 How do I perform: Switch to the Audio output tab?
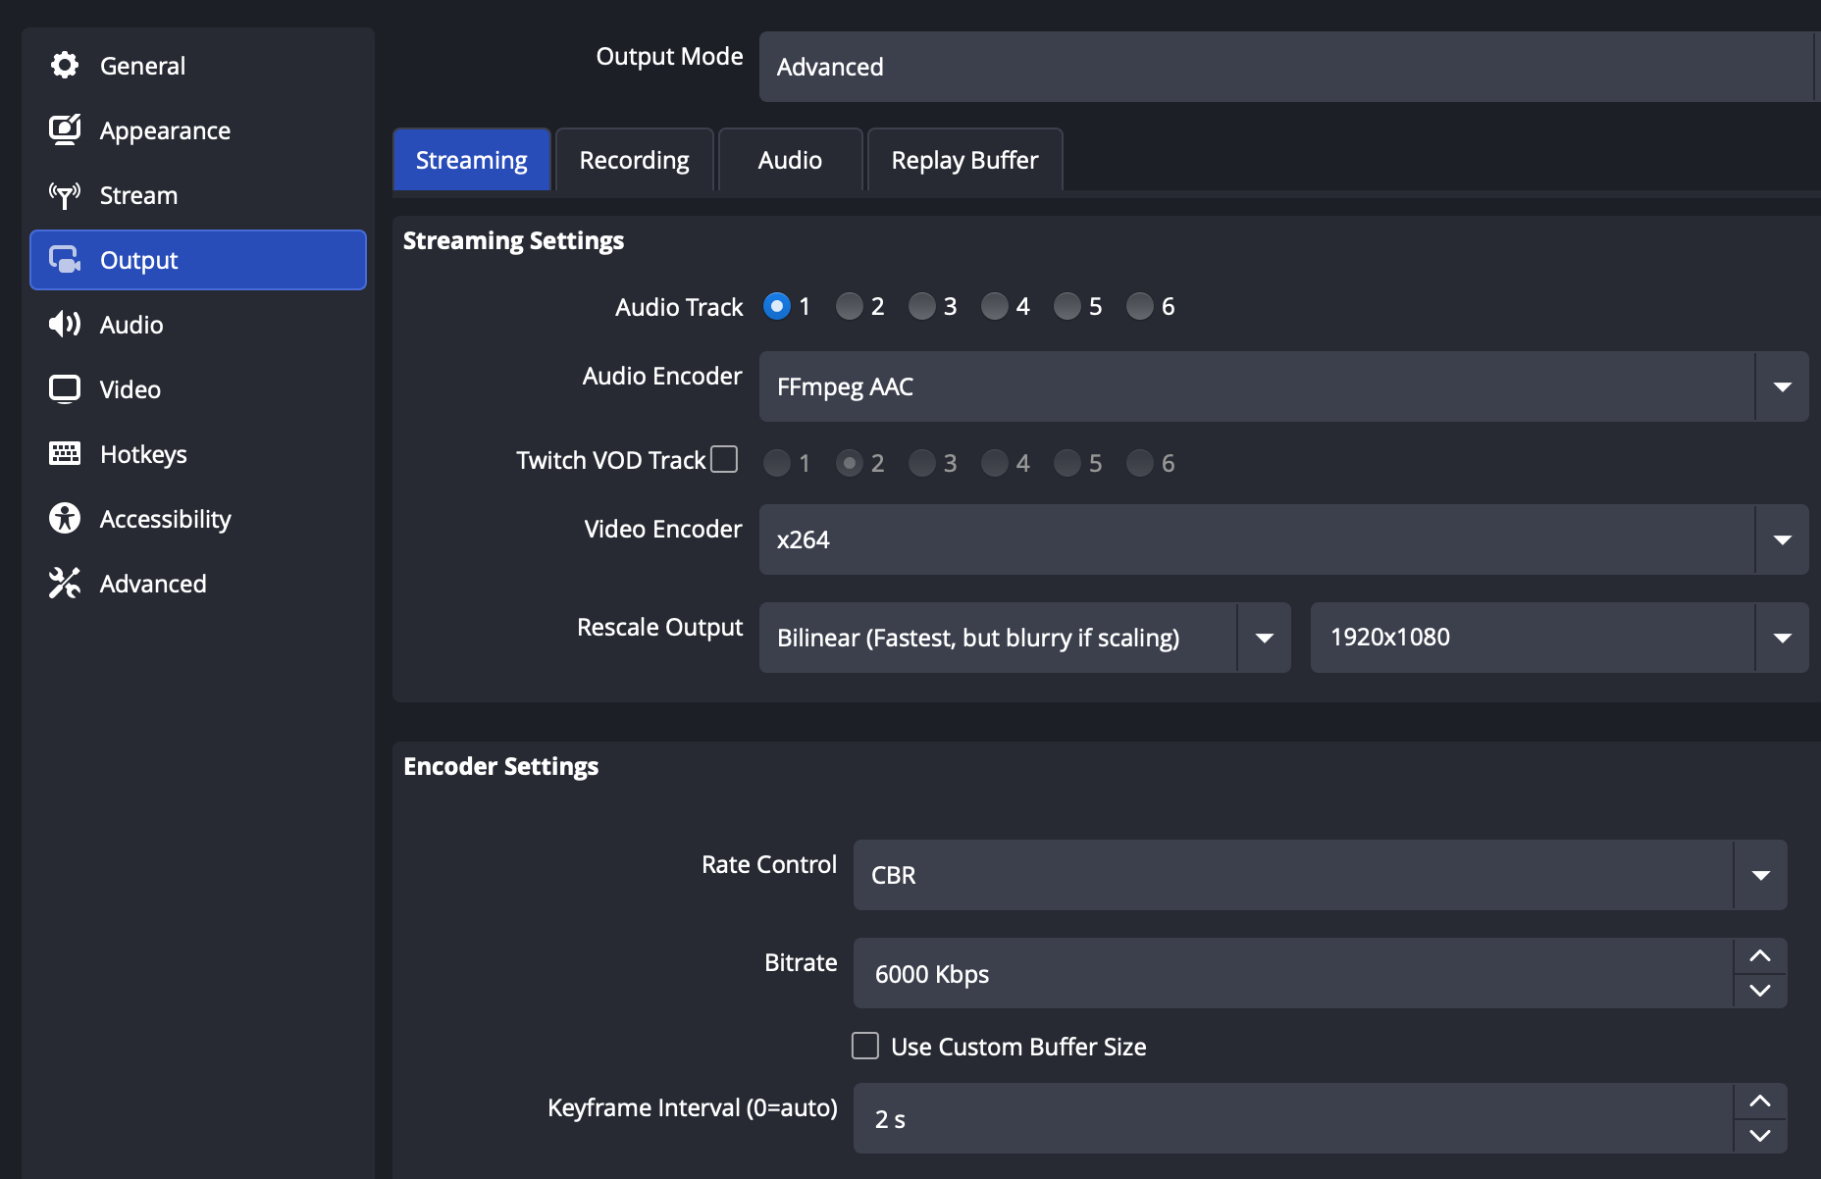[791, 160]
